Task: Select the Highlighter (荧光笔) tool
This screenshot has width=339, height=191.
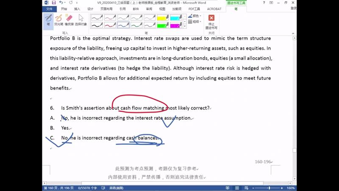Action: (x=58, y=20)
